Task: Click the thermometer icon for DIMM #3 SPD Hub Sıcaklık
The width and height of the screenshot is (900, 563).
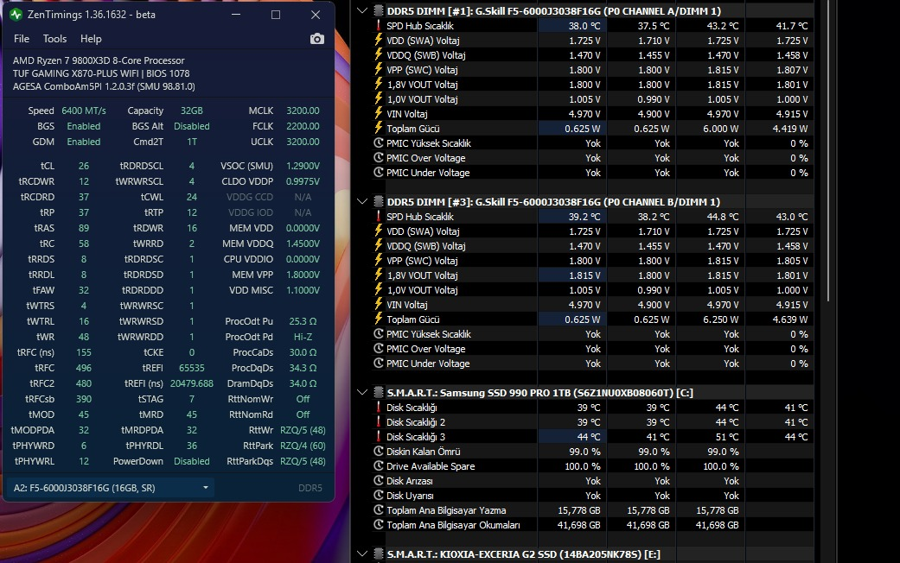Action: tap(379, 216)
